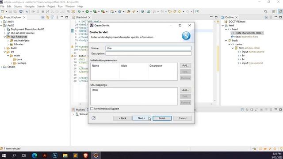The height and width of the screenshot is (159, 283).
Task: Click the servlet Name input field
Action: tap(149, 48)
